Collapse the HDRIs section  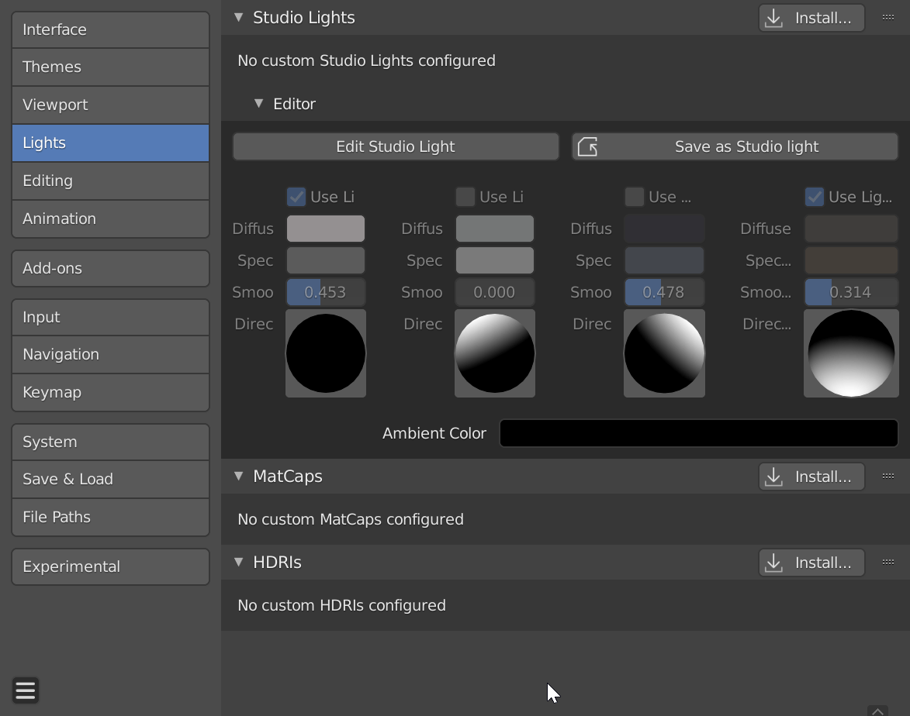(239, 562)
